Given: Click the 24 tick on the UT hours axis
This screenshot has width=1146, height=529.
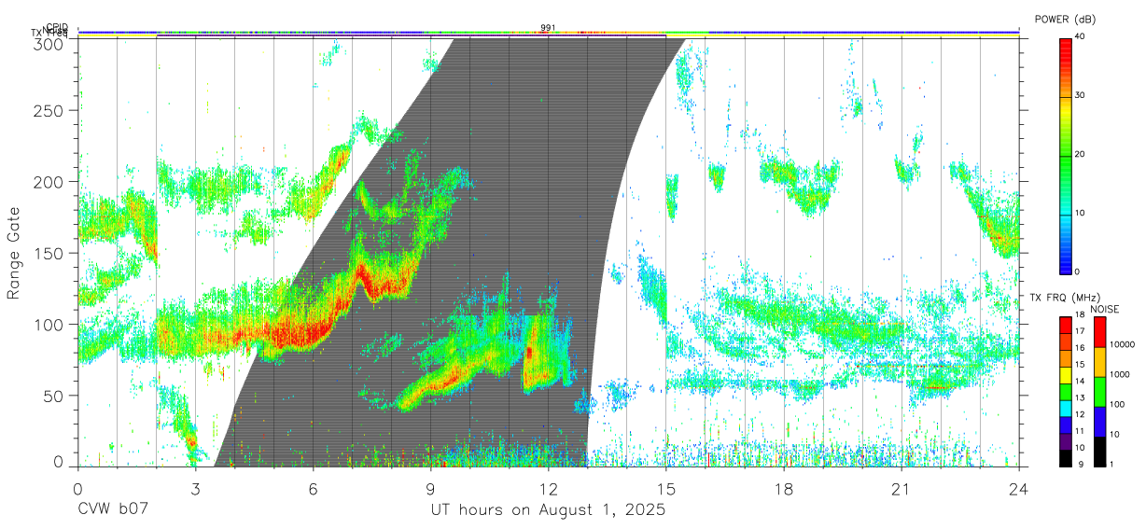Looking at the screenshot, I should click(1018, 488).
